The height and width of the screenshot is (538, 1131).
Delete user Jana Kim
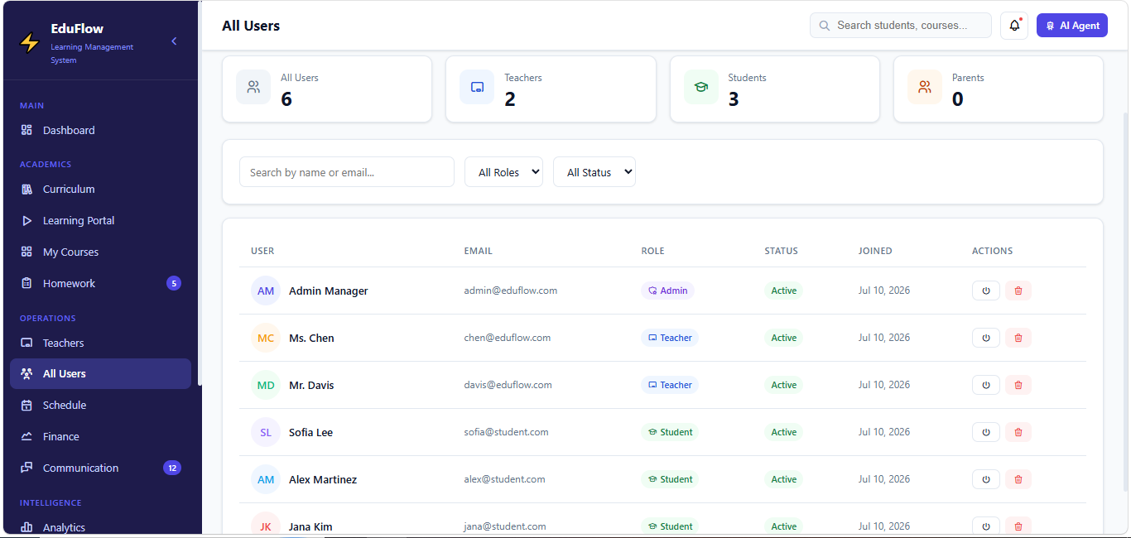(1018, 526)
